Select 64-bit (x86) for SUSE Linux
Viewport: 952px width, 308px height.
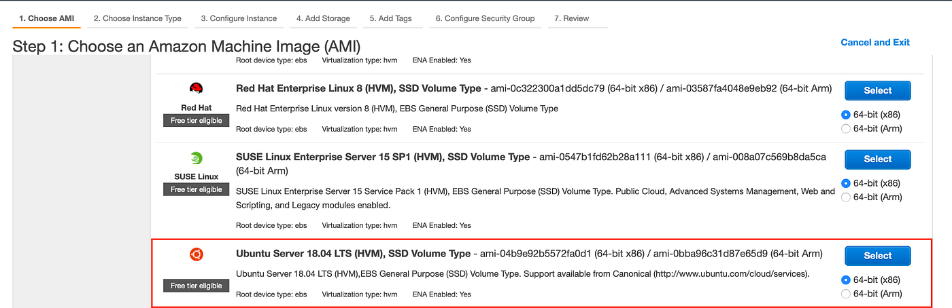(x=846, y=183)
